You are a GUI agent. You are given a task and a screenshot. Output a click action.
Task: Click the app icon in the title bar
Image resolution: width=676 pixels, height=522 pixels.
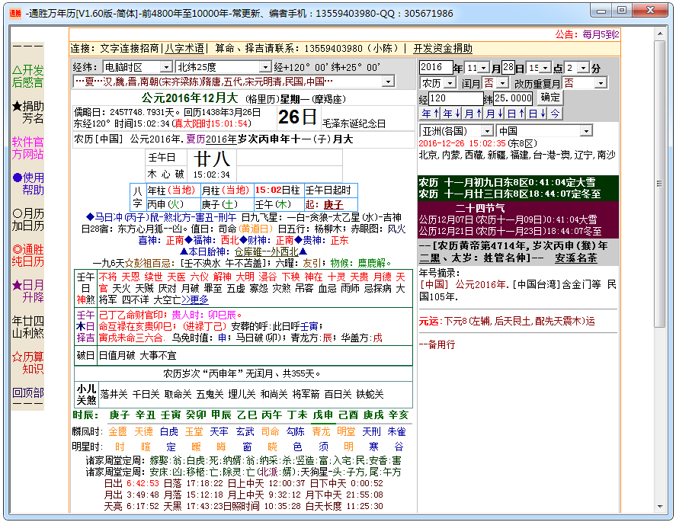(15, 14)
